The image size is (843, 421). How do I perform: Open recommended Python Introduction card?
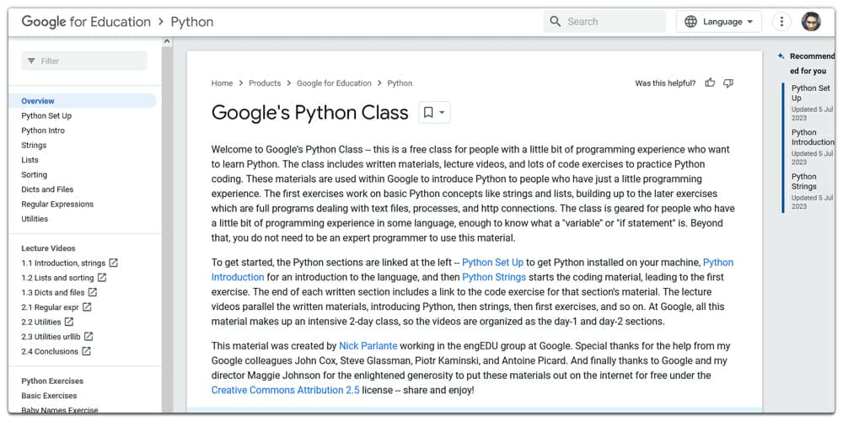(x=813, y=147)
